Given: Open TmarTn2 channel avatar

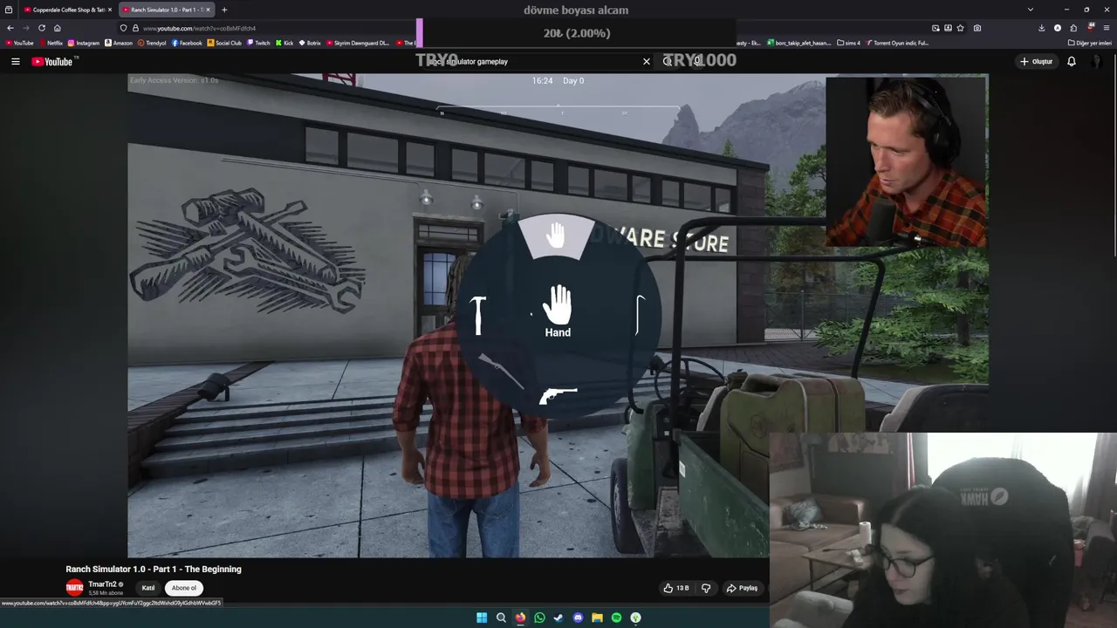Looking at the screenshot, I should click(75, 588).
